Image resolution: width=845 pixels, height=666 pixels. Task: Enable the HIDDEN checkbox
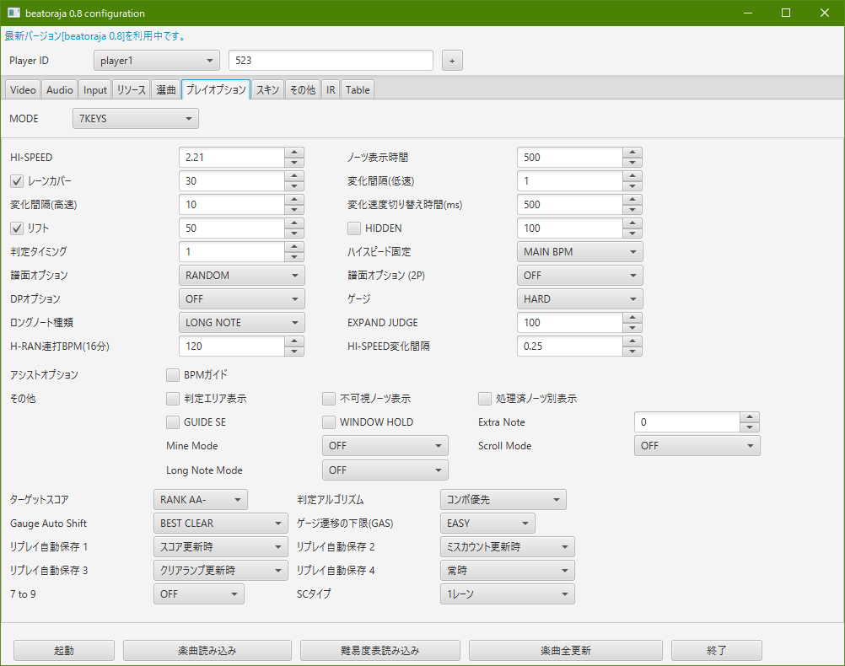click(354, 228)
